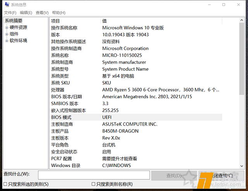The height and width of the screenshot is (191, 248).
Task: Open the 文件(F) menu
Action: pos(10,13)
